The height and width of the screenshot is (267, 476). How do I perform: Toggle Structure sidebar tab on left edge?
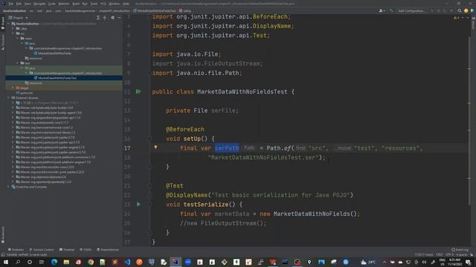click(3, 42)
